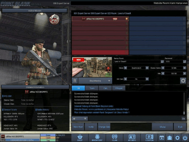Expand the BlackMamba map dropdown
The width and height of the screenshot is (189, 142).
pos(109,81)
